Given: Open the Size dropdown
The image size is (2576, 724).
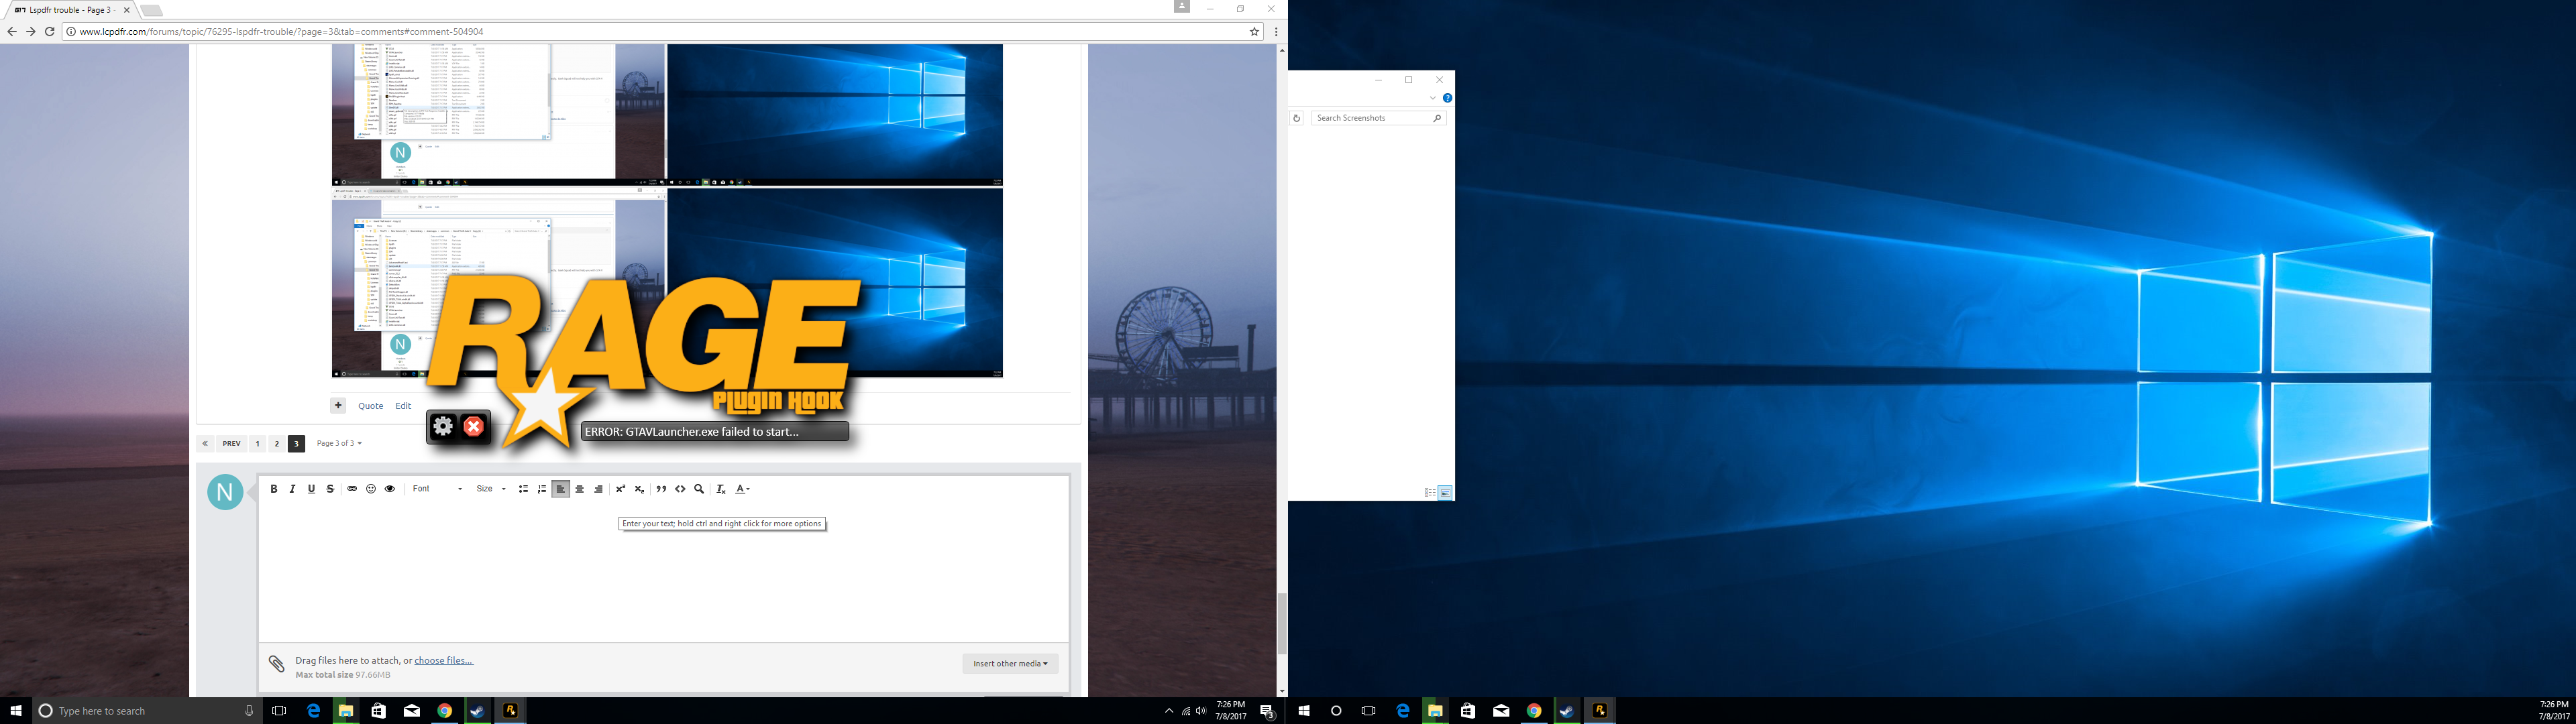Looking at the screenshot, I should pyautogui.click(x=490, y=489).
